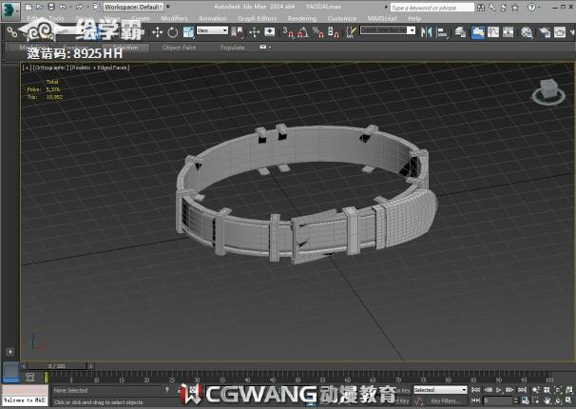The width and height of the screenshot is (576, 409).
Task: Open the viewport [+] general menu
Action: pos(27,68)
